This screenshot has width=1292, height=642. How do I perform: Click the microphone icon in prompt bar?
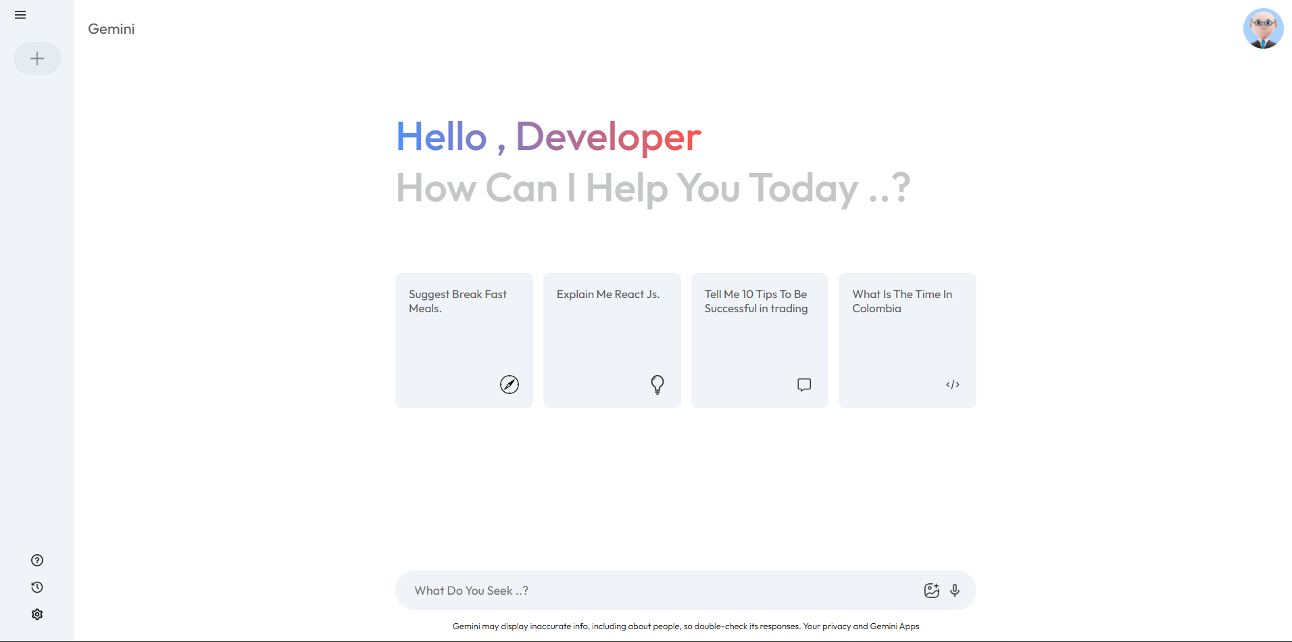point(955,591)
